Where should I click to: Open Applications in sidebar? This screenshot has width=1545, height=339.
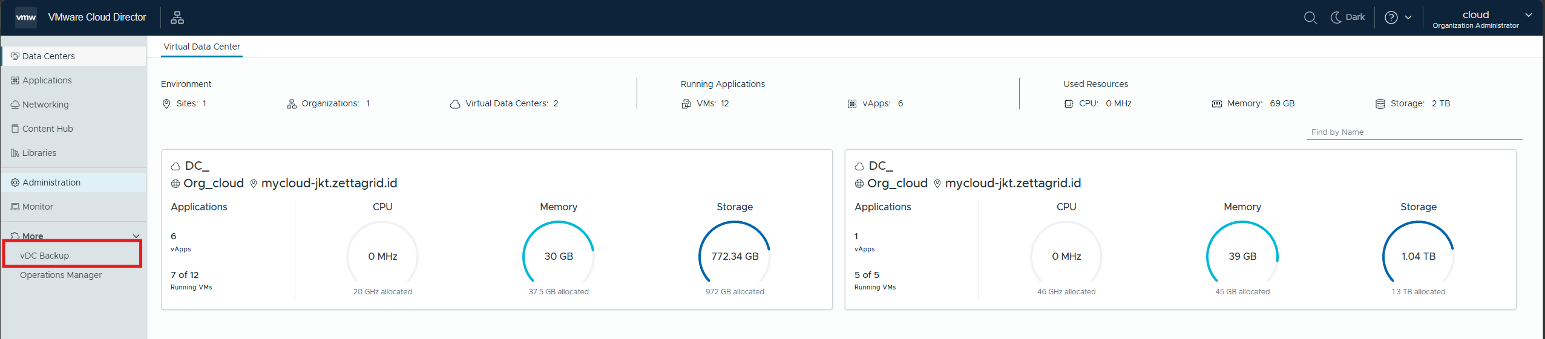[73, 80]
